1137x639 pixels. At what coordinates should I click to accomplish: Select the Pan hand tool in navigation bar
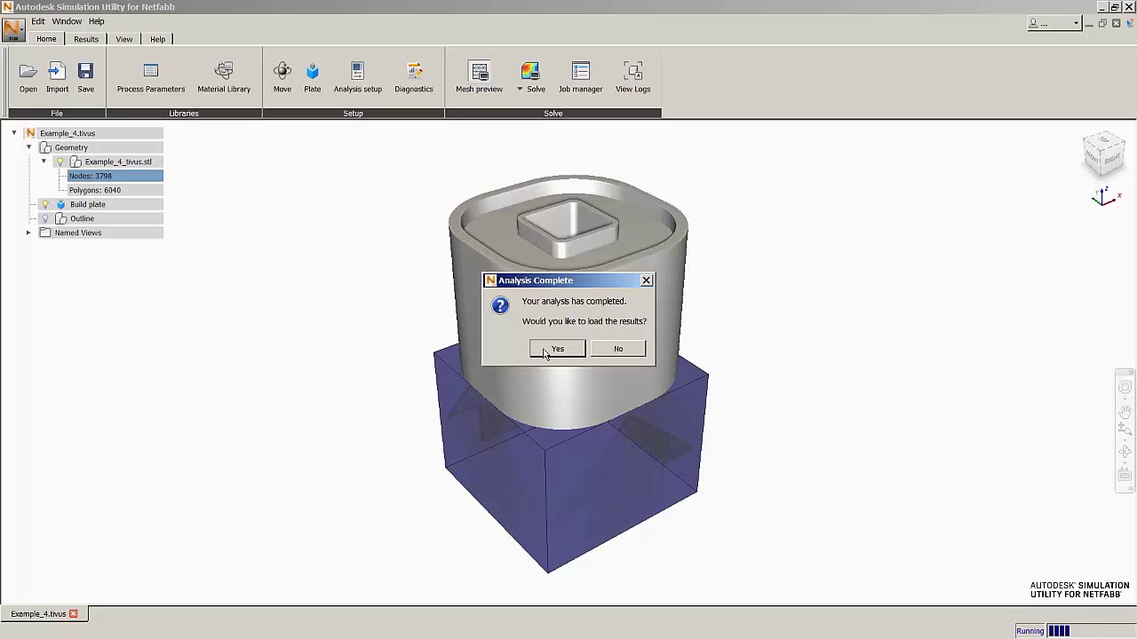click(x=1125, y=412)
